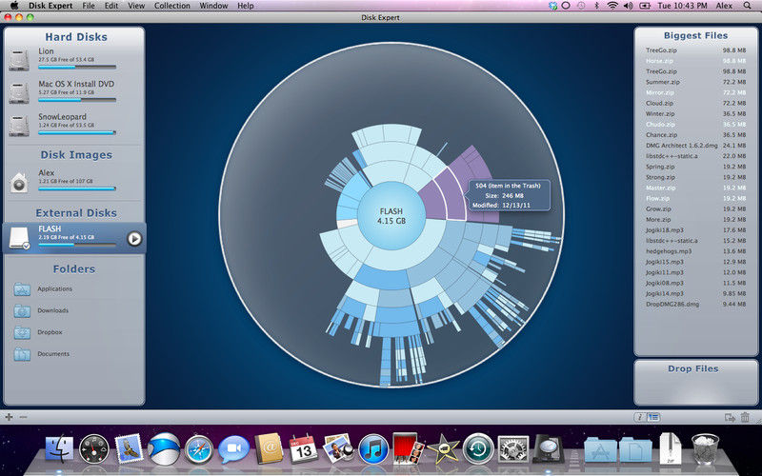This screenshot has width=762, height=476.
Task: Select Spring.zip in Biggest Files
Action: click(695, 167)
